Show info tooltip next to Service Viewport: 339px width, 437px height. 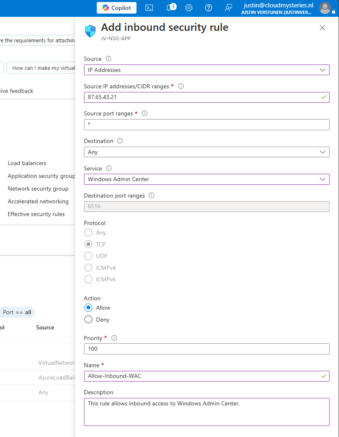(109, 168)
